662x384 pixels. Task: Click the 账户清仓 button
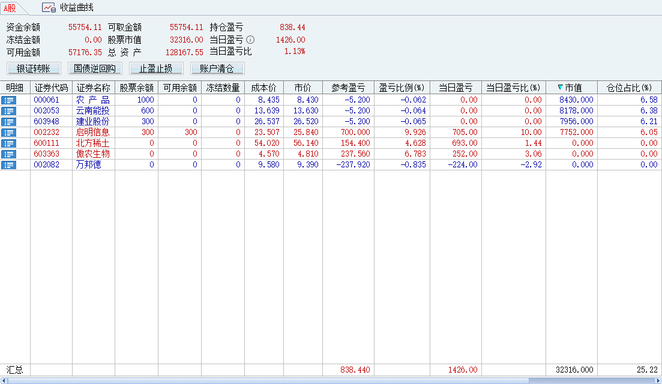217,68
